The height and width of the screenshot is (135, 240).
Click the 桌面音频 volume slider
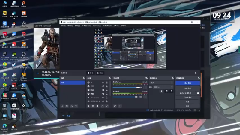(x=125, y=97)
